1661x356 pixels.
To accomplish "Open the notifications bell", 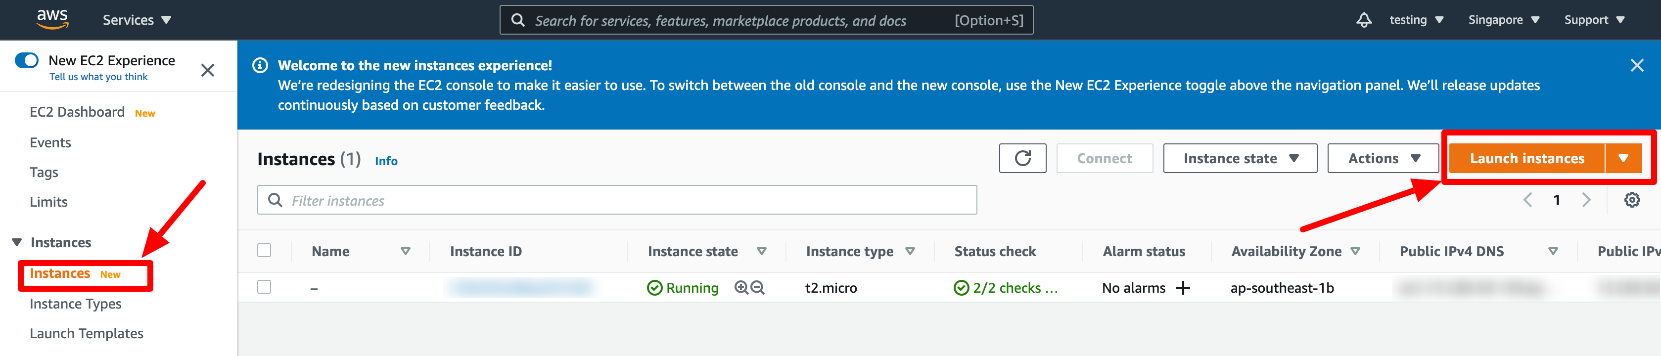I will coord(1364,20).
